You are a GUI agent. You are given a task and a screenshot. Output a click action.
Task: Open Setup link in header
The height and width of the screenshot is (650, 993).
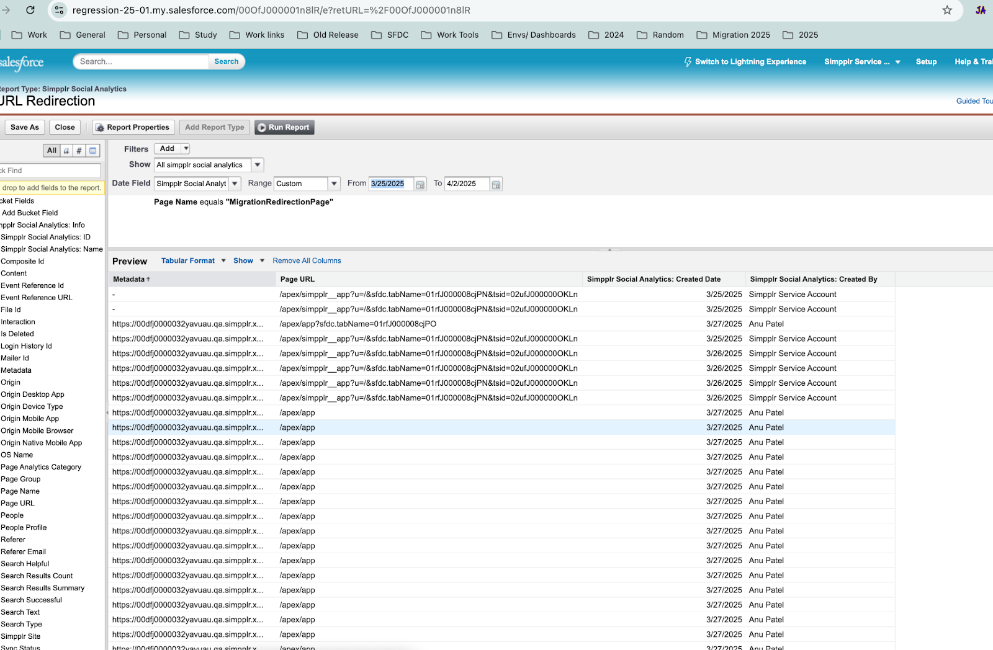point(926,62)
